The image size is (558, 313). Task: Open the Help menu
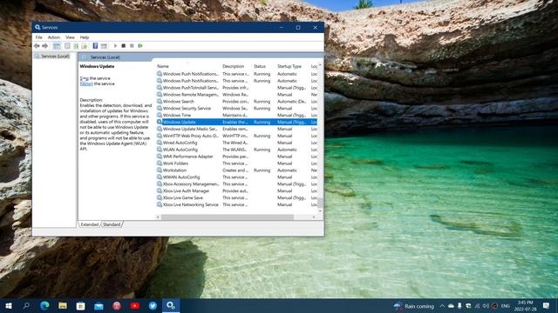(85, 37)
